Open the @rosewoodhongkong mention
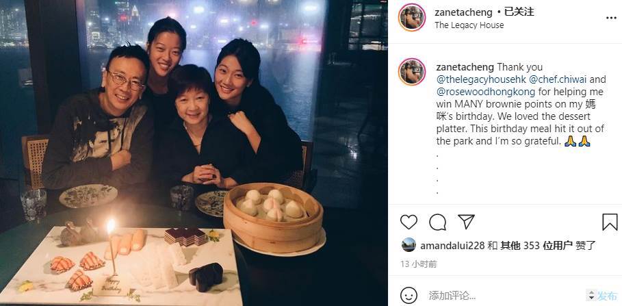 pyautogui.click(x=486, y=92)
